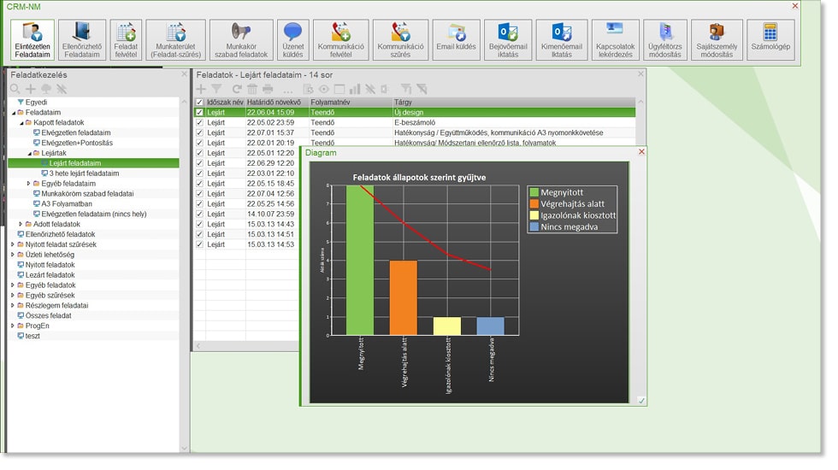Click the orange Végrehajtás alatt bar in the chart
The width and height of the screenshot is (838, 470).
[x=403, y=298]
